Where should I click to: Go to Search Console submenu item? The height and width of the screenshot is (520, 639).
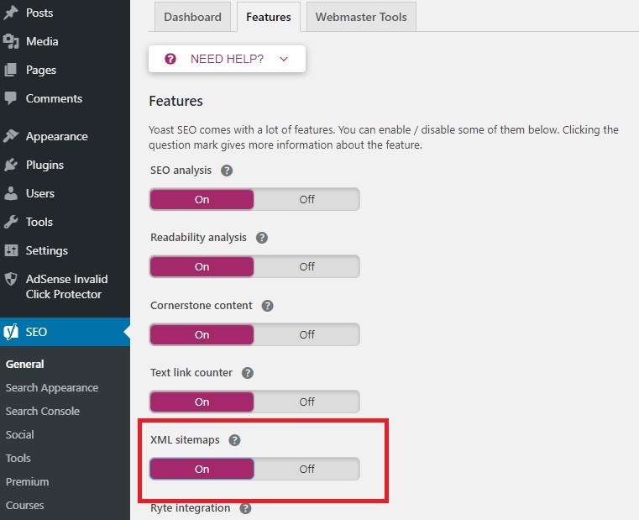pos(42,411)
